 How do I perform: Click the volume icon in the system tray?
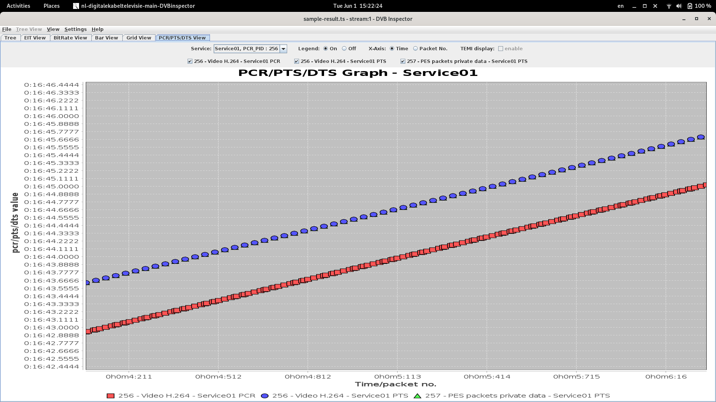[x=679, y=6]
